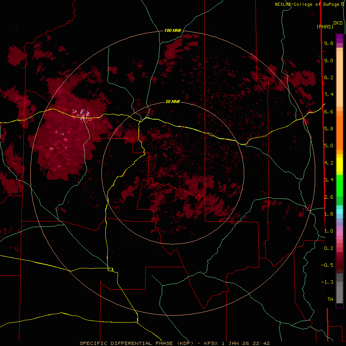Click the 1.8 value on the color scale
346x346 pixels.
pos(329,214)
